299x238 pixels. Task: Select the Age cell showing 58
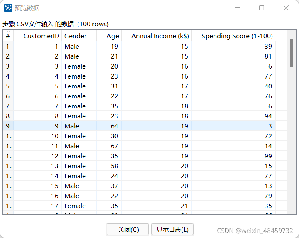109,166
